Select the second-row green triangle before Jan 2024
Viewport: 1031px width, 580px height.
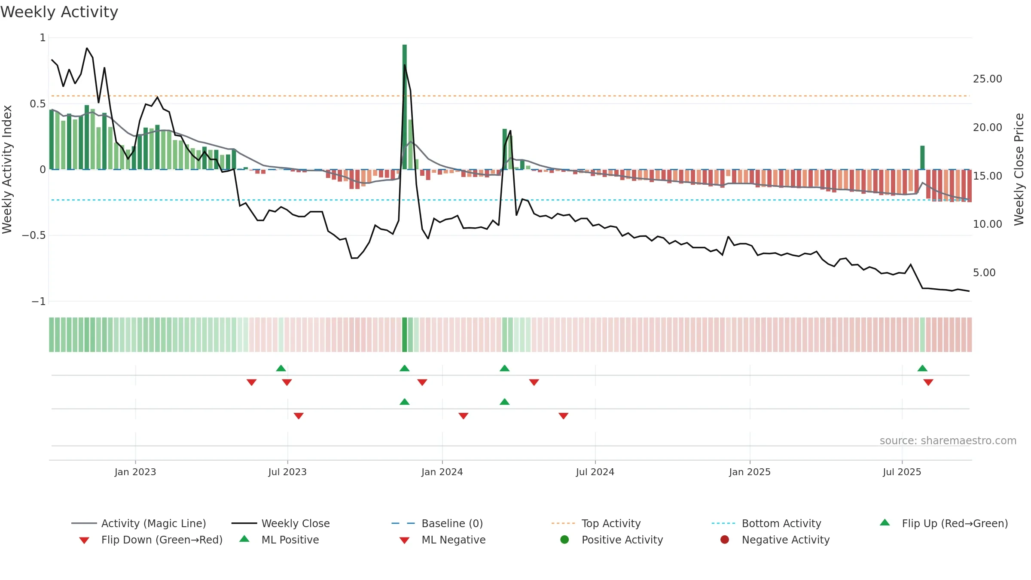point(405,402)
